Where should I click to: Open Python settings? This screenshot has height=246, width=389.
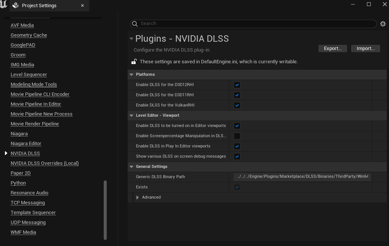tap(18, 183)
